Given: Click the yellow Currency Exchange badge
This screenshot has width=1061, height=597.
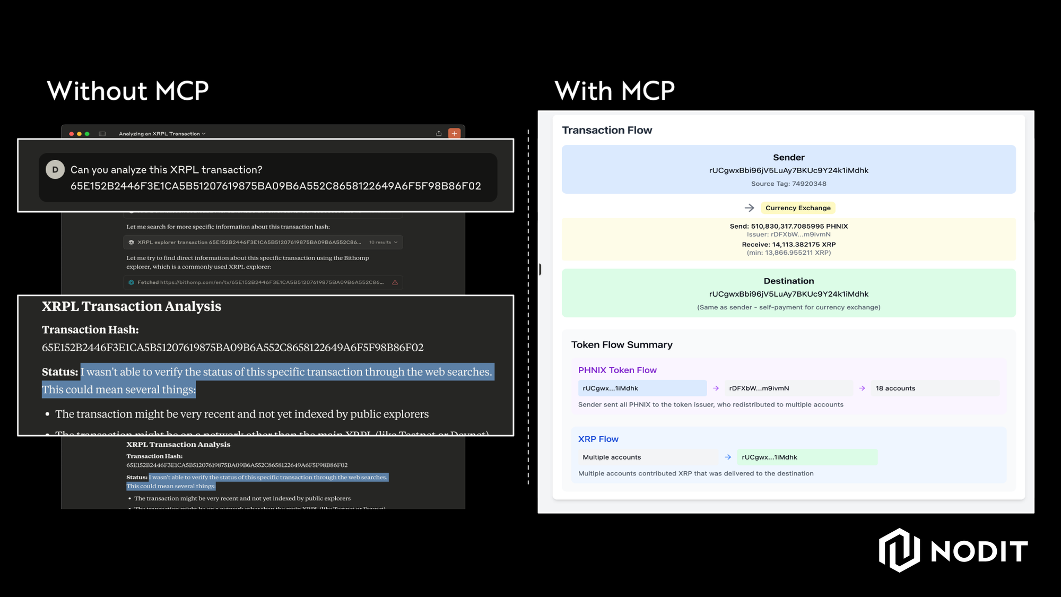Looking at the screenshot, I should (x=797, y=208).
